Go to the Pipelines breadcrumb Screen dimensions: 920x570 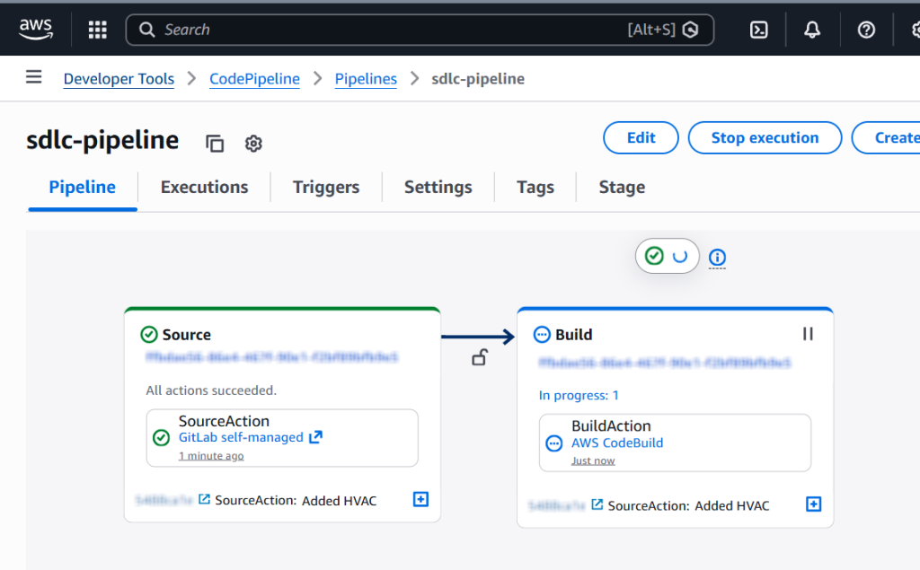366,79
